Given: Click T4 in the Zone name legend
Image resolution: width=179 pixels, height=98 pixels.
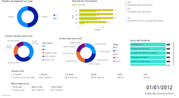Looking at the screenshot, I should point(44,46).
